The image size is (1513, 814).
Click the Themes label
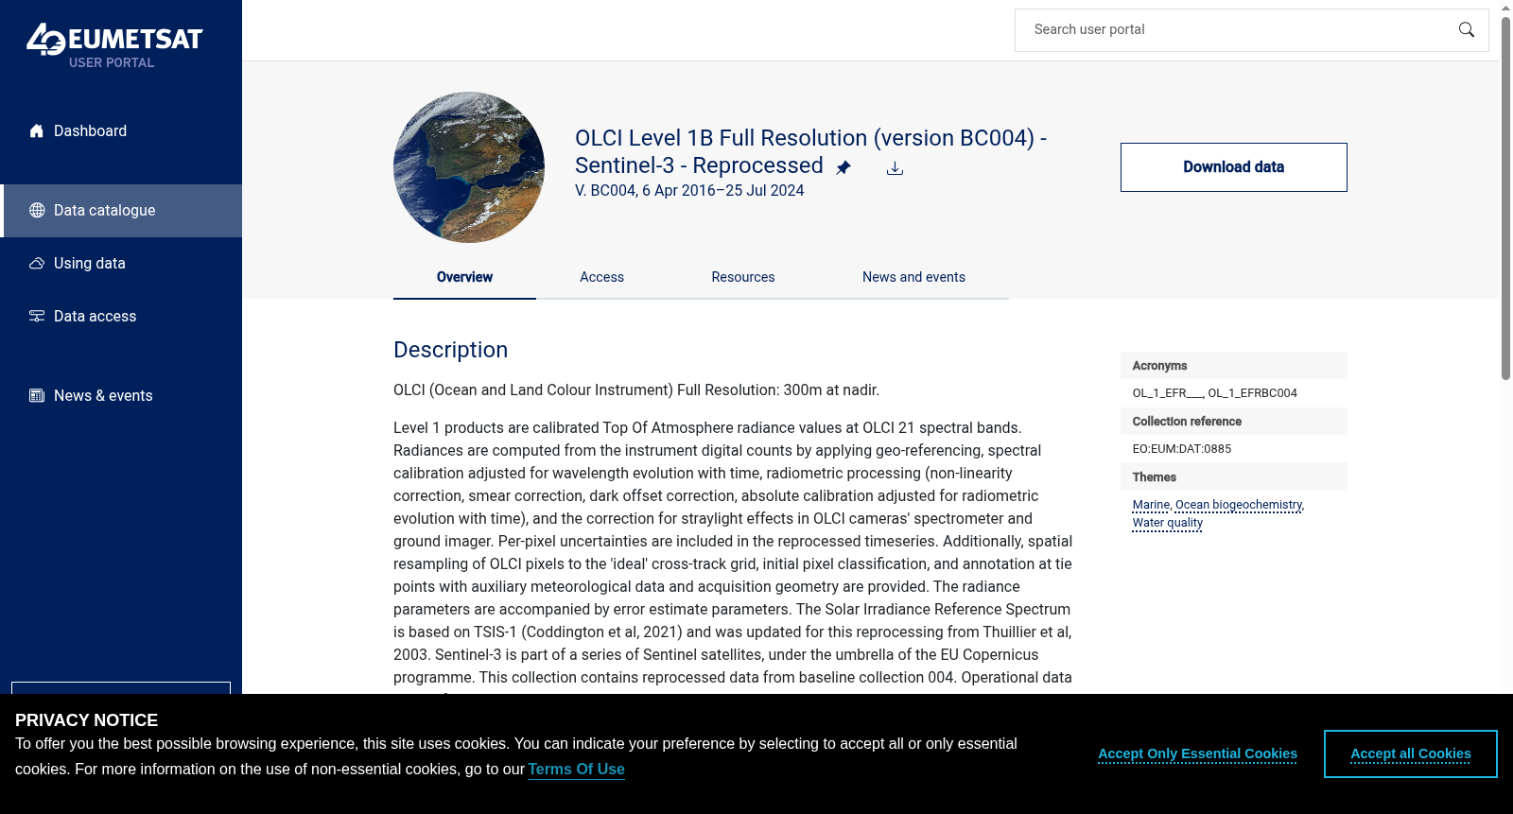pos(1155,477)
